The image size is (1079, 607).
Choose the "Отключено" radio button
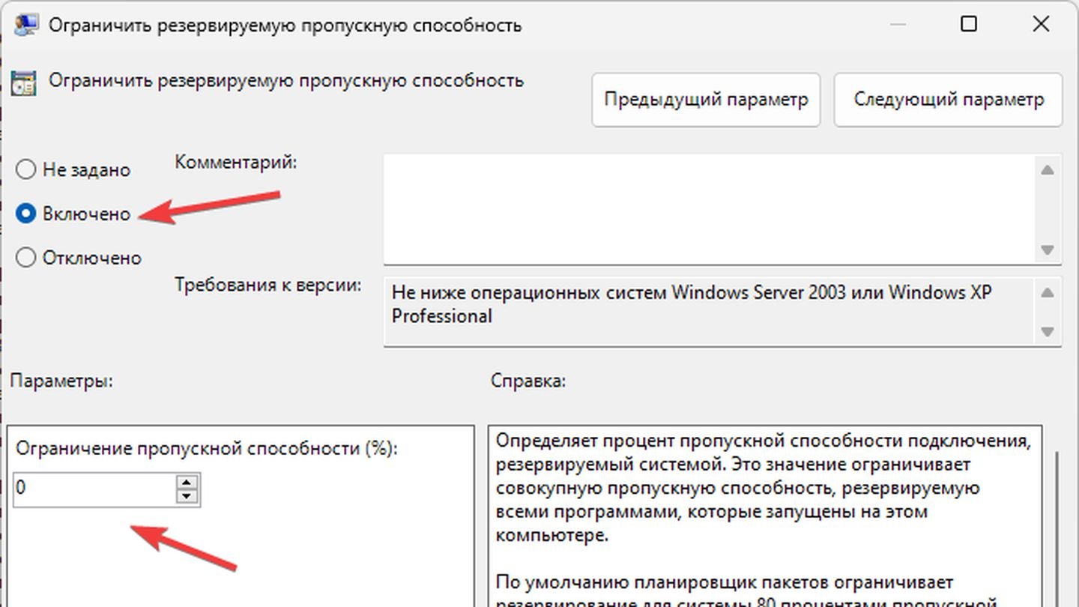pos(79,258)
